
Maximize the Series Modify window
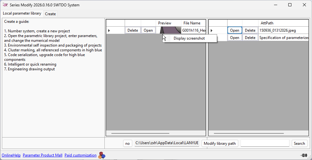click(290, 5)
